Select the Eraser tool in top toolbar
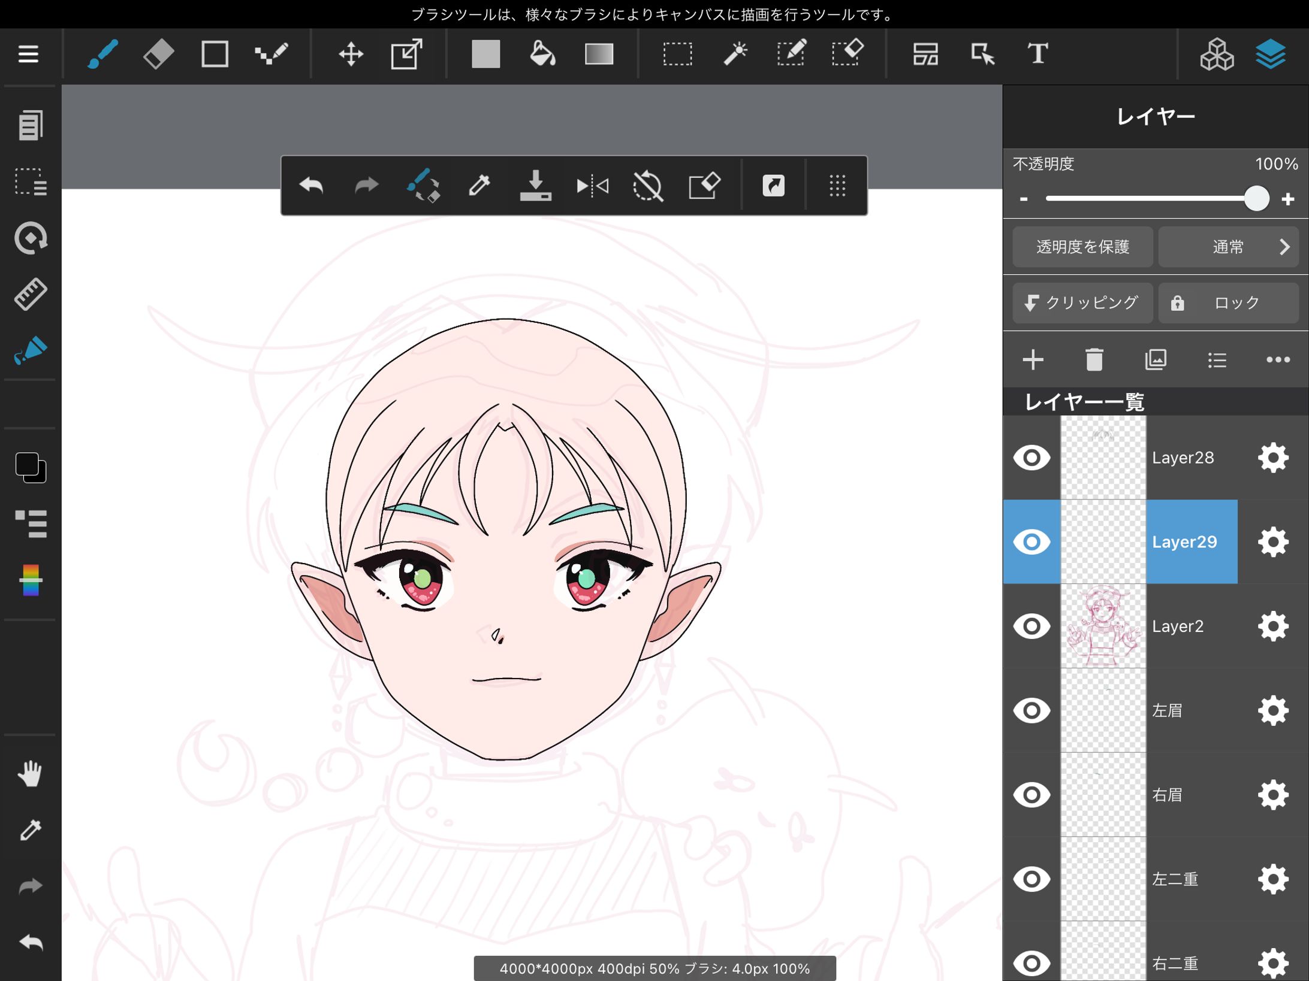The image size is (1309, 981). coord(159,54)
